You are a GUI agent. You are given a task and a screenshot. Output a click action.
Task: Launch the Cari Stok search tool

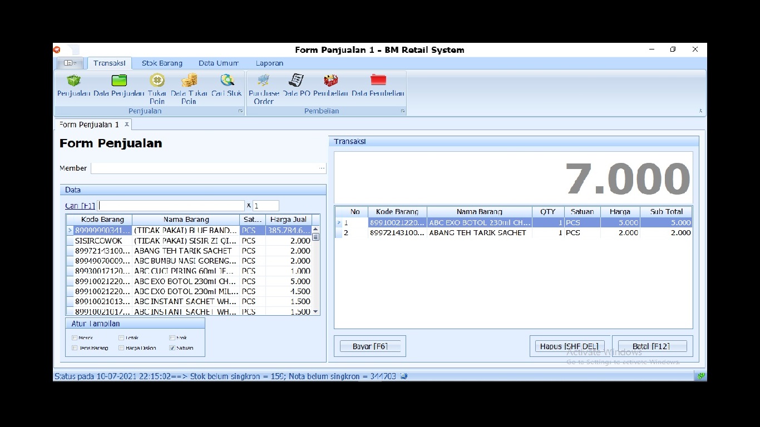click(x=227, y=81)
